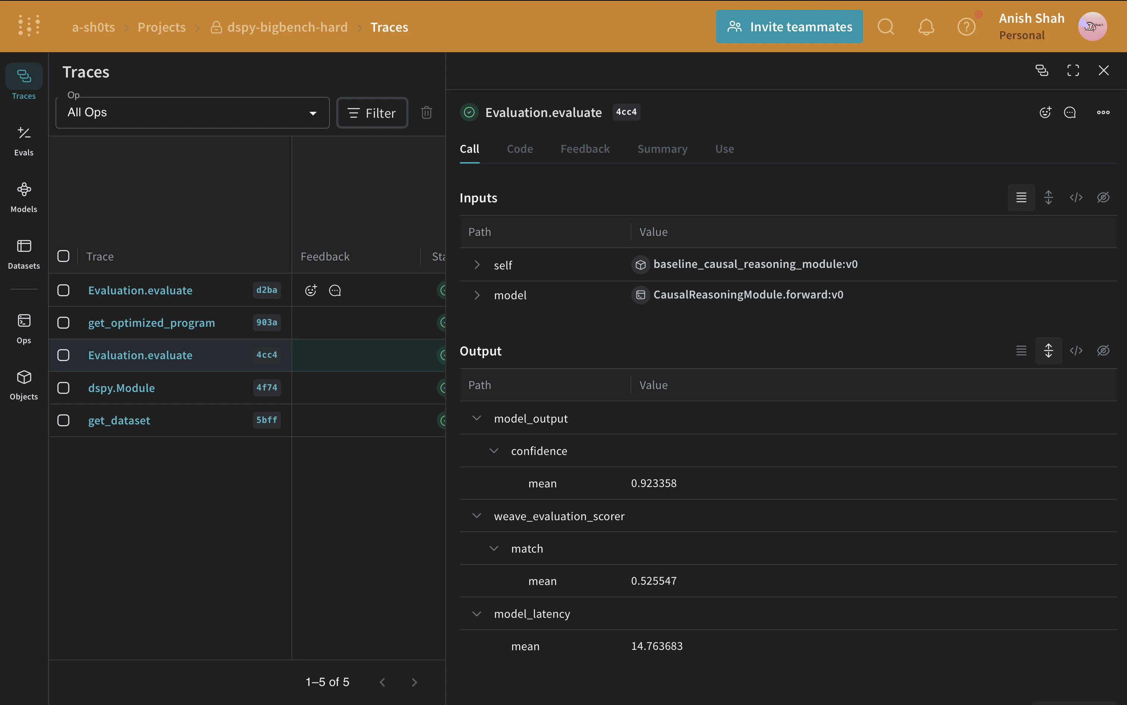Open the Objects sidebar section
1127x705 pixels.
(24, 384)
